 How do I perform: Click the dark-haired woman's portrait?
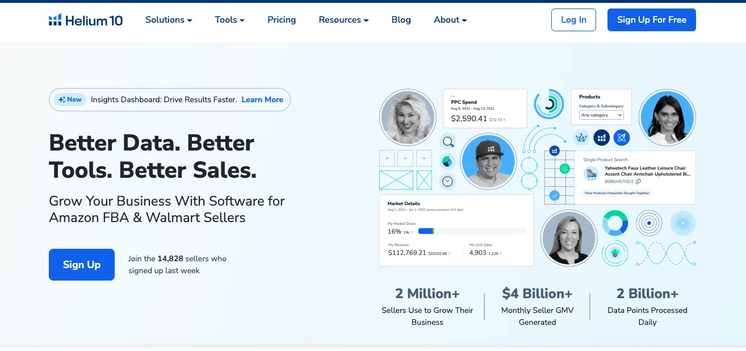pos(667,117)
